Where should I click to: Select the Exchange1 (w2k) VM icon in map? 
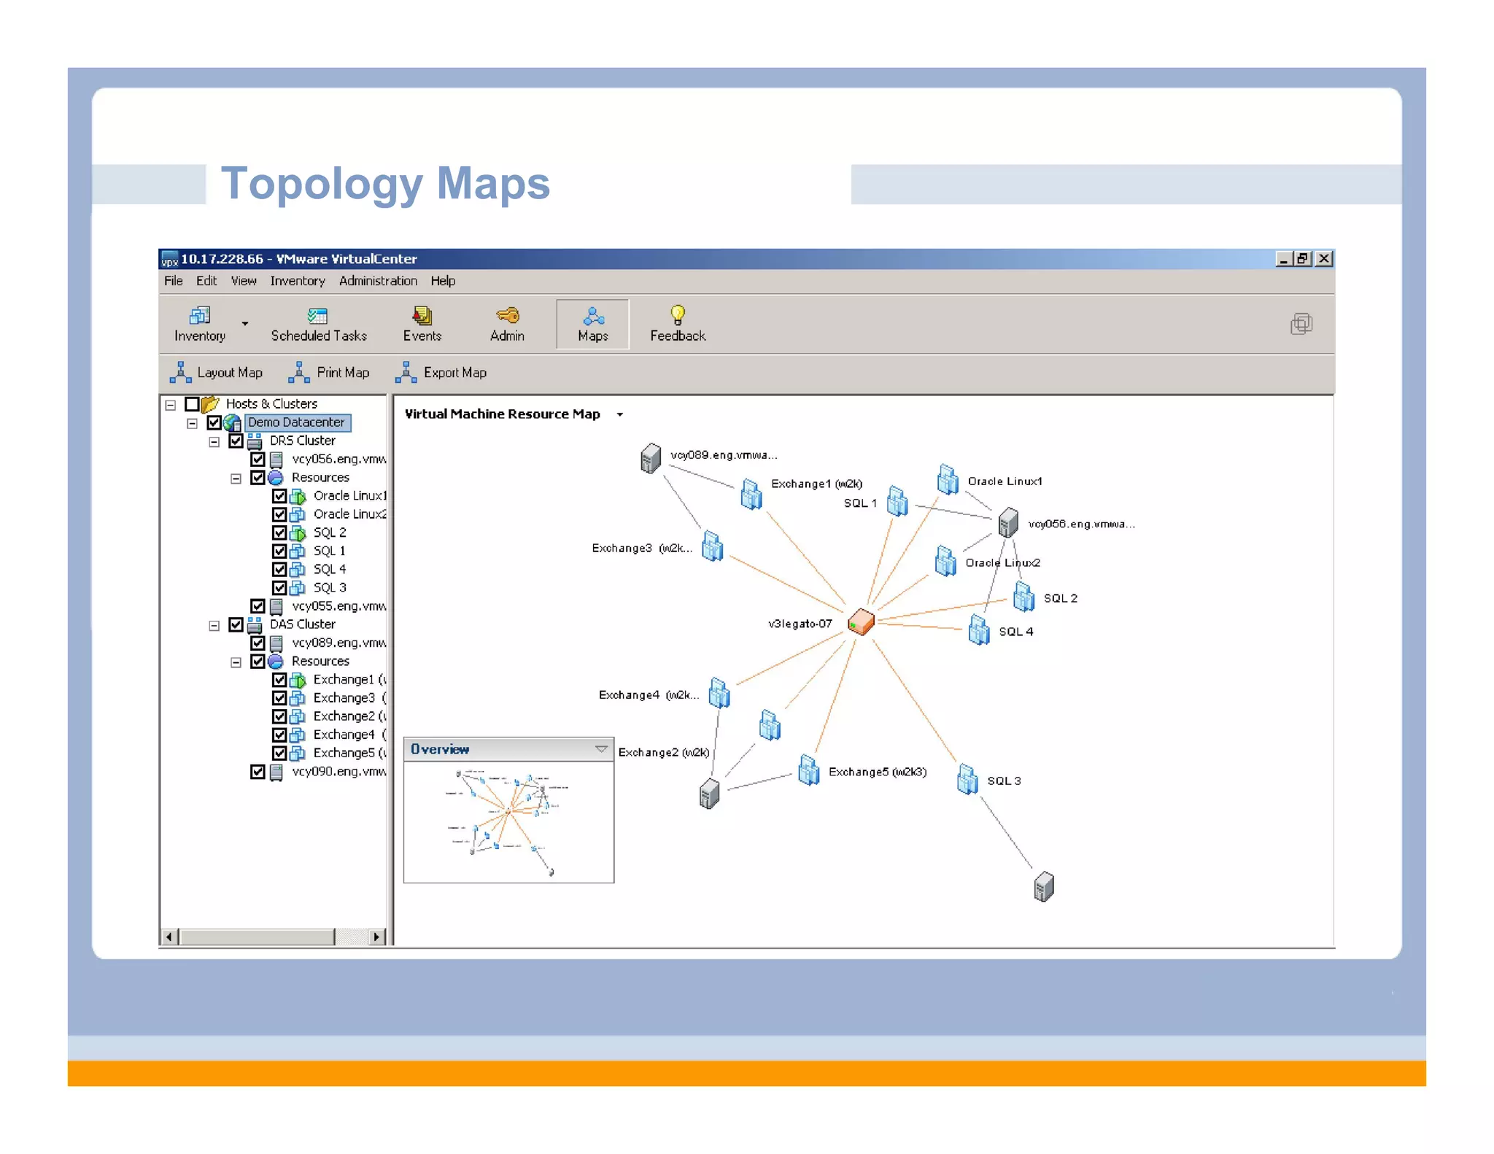(751, 494)
